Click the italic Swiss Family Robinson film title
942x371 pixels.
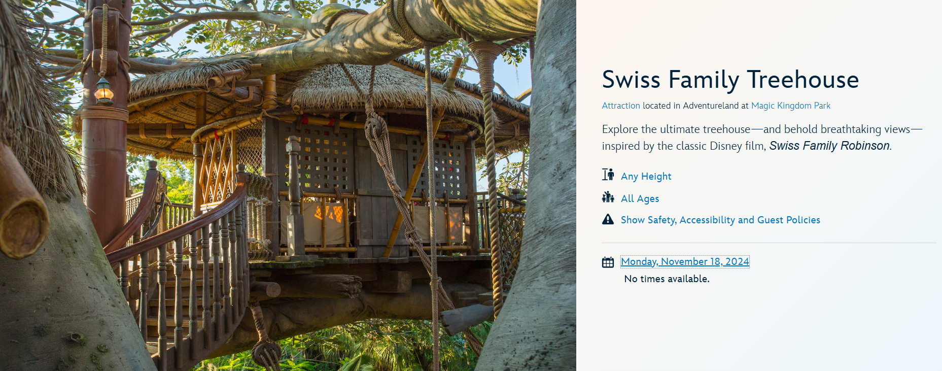pos(829,146)
